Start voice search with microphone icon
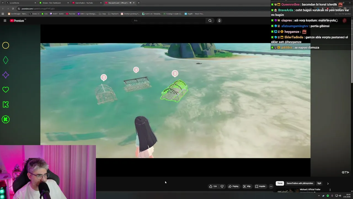The height and width of the screenshot is (199, 353). [219, 20]
